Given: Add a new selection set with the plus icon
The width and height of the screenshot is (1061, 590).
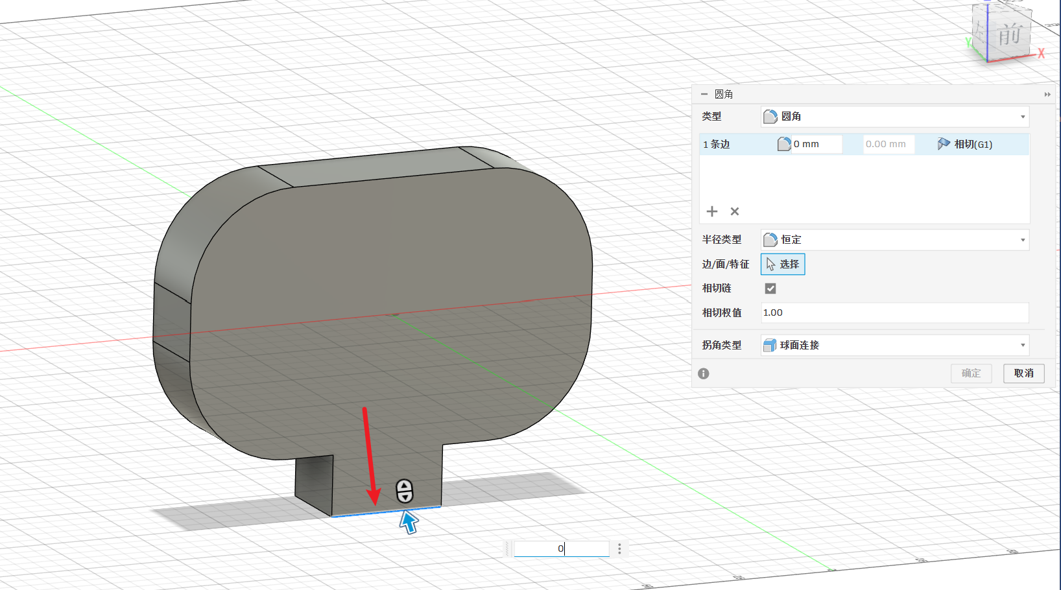Looking at the screenshot, I should coord(712,211).
